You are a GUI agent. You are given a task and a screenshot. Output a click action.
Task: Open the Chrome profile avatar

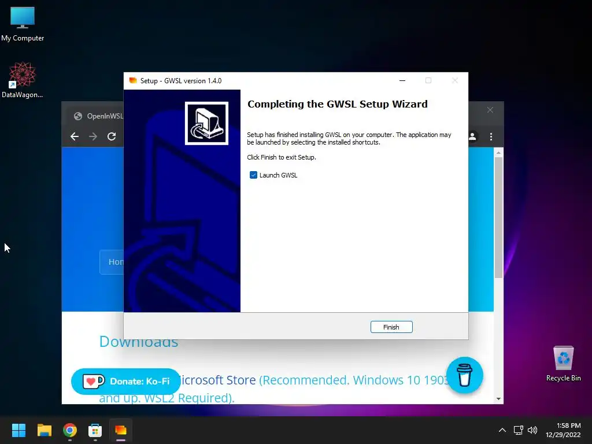473,136
